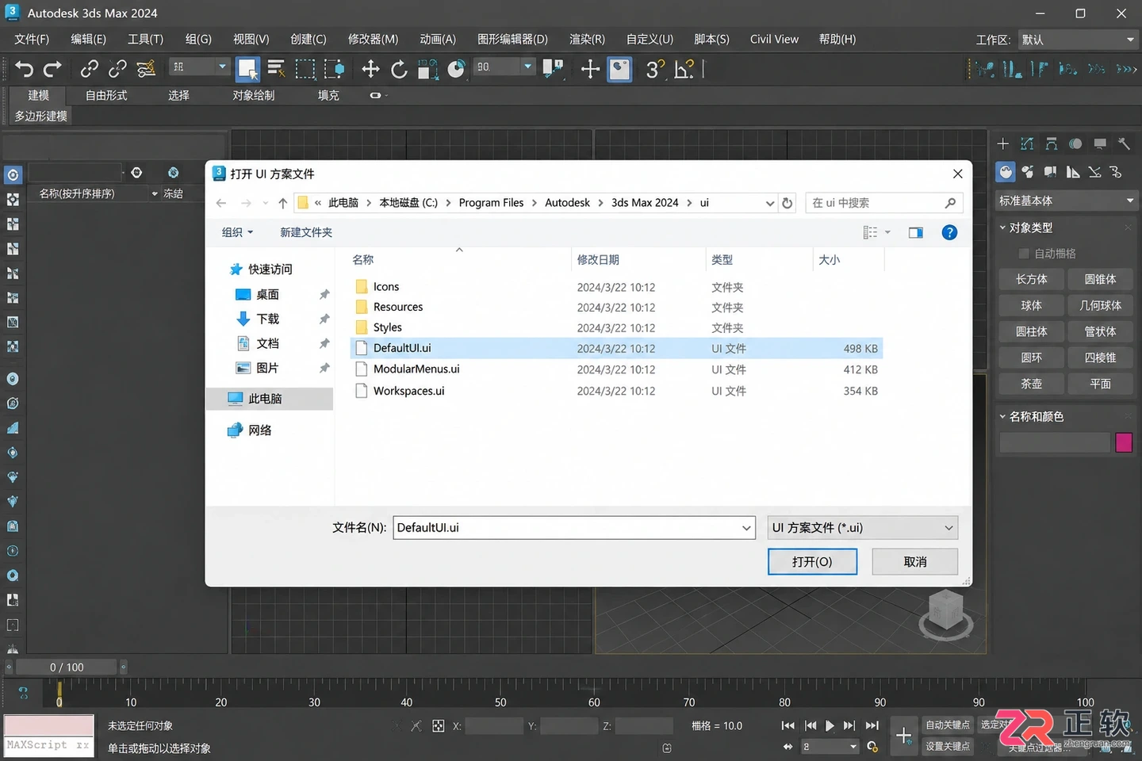Open the 渲染(R) menu

(x=587, y=39)
